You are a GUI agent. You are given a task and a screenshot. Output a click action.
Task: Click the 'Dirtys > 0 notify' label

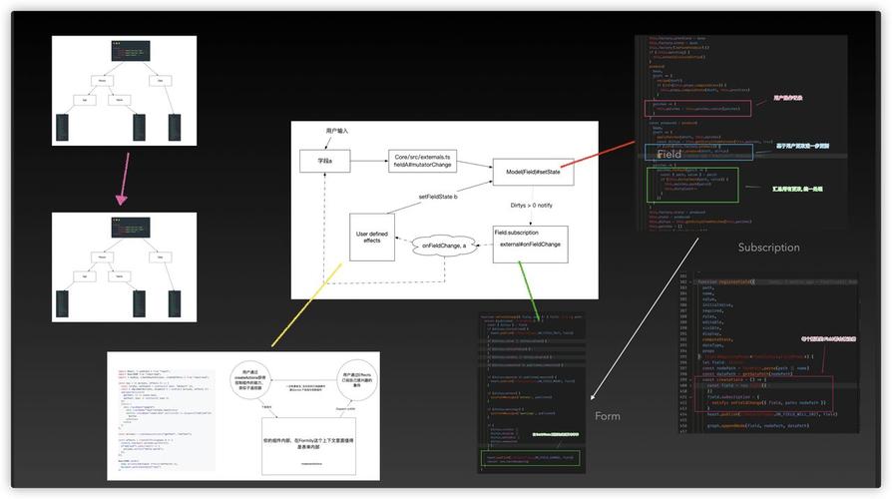532,206
